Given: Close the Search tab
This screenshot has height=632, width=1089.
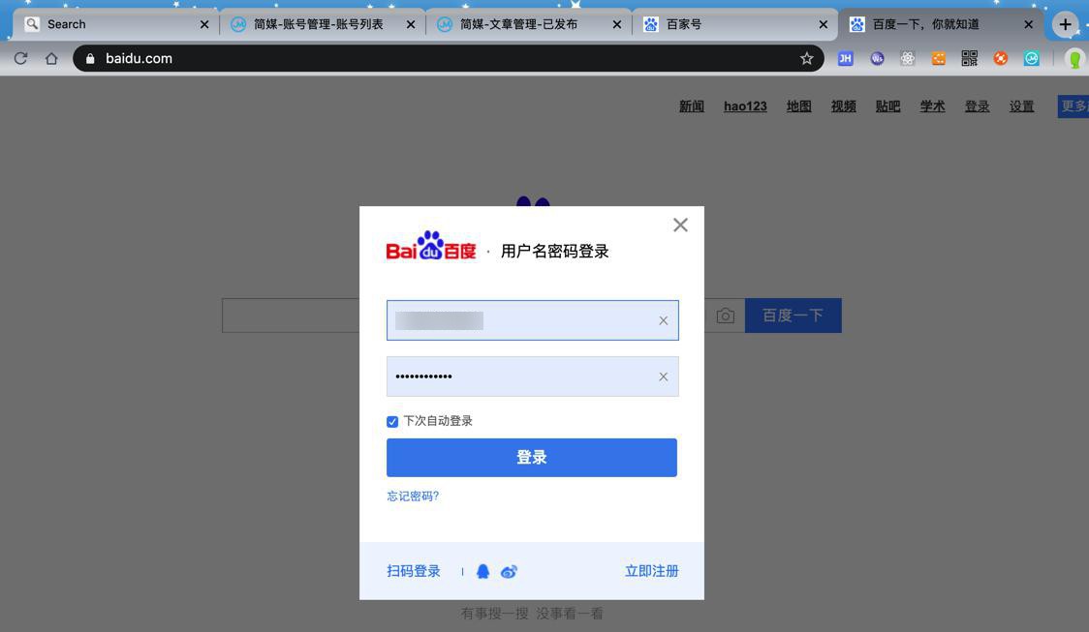Looking at the screenshot, I should click(x=204, y=24).
